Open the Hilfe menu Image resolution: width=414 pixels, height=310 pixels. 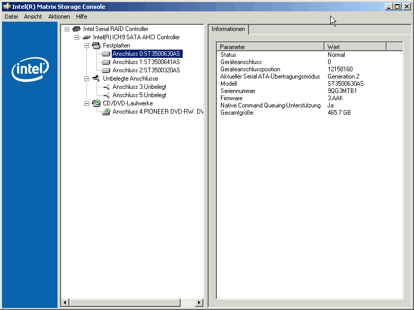pyautogui.click(x=82, y=17)
